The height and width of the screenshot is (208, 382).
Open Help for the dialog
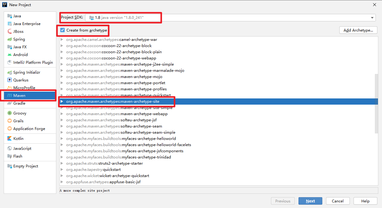pyautogui.click(x=365, y=201)
